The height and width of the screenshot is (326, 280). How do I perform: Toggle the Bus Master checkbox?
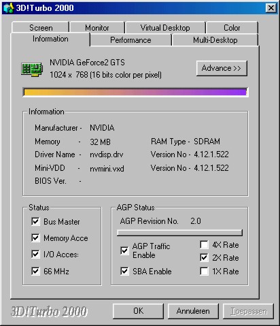[x=35, y=221]
